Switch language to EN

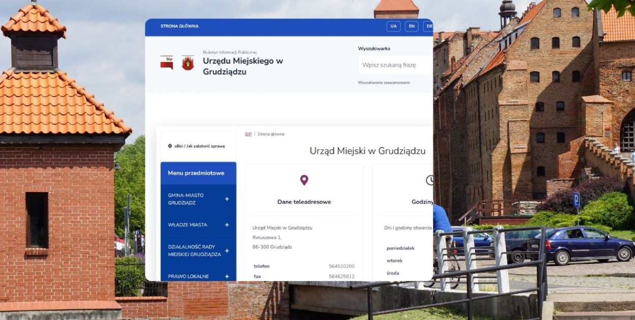click(x=411, y=26)
